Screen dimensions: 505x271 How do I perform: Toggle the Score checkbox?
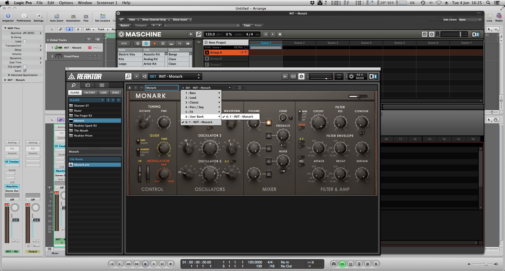[x=25, y=71]
